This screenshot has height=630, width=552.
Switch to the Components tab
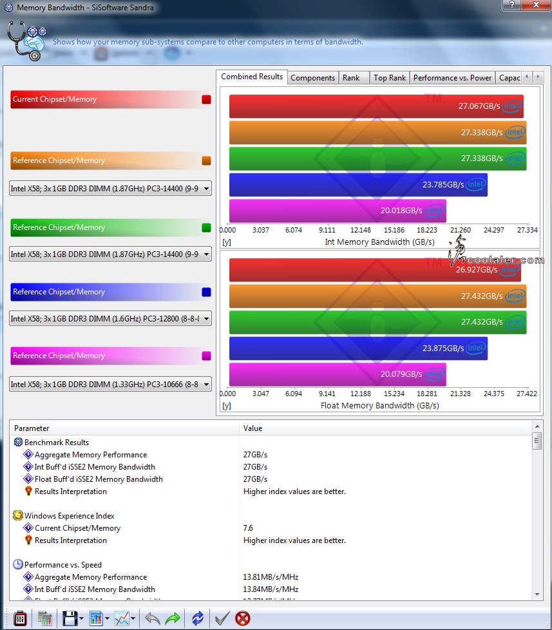pos(312,78)
